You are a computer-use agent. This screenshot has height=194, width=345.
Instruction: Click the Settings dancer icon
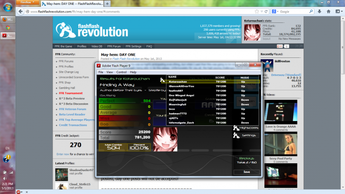[x=236, y=135]
